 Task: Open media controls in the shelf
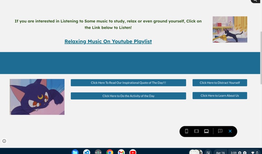click(x=208, y=152)
